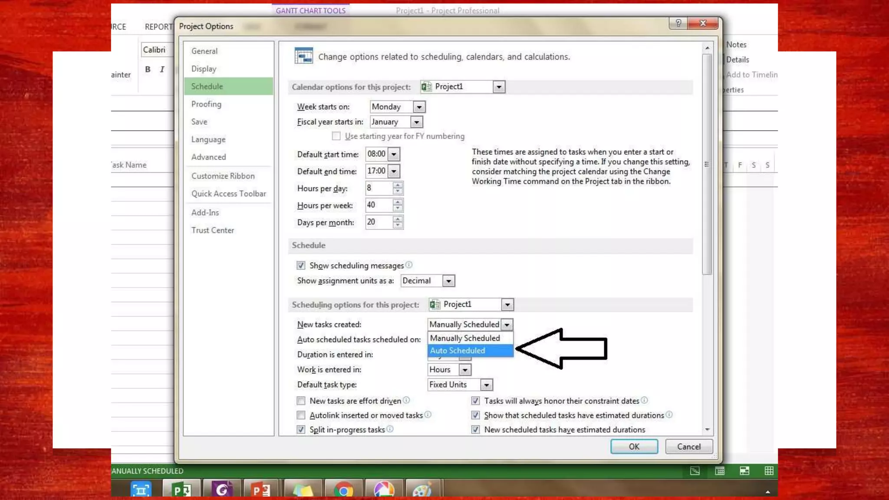This screenshot has height=500, width=889.
Task: Open the Default task type dropdown
Action: click(486, 385)
